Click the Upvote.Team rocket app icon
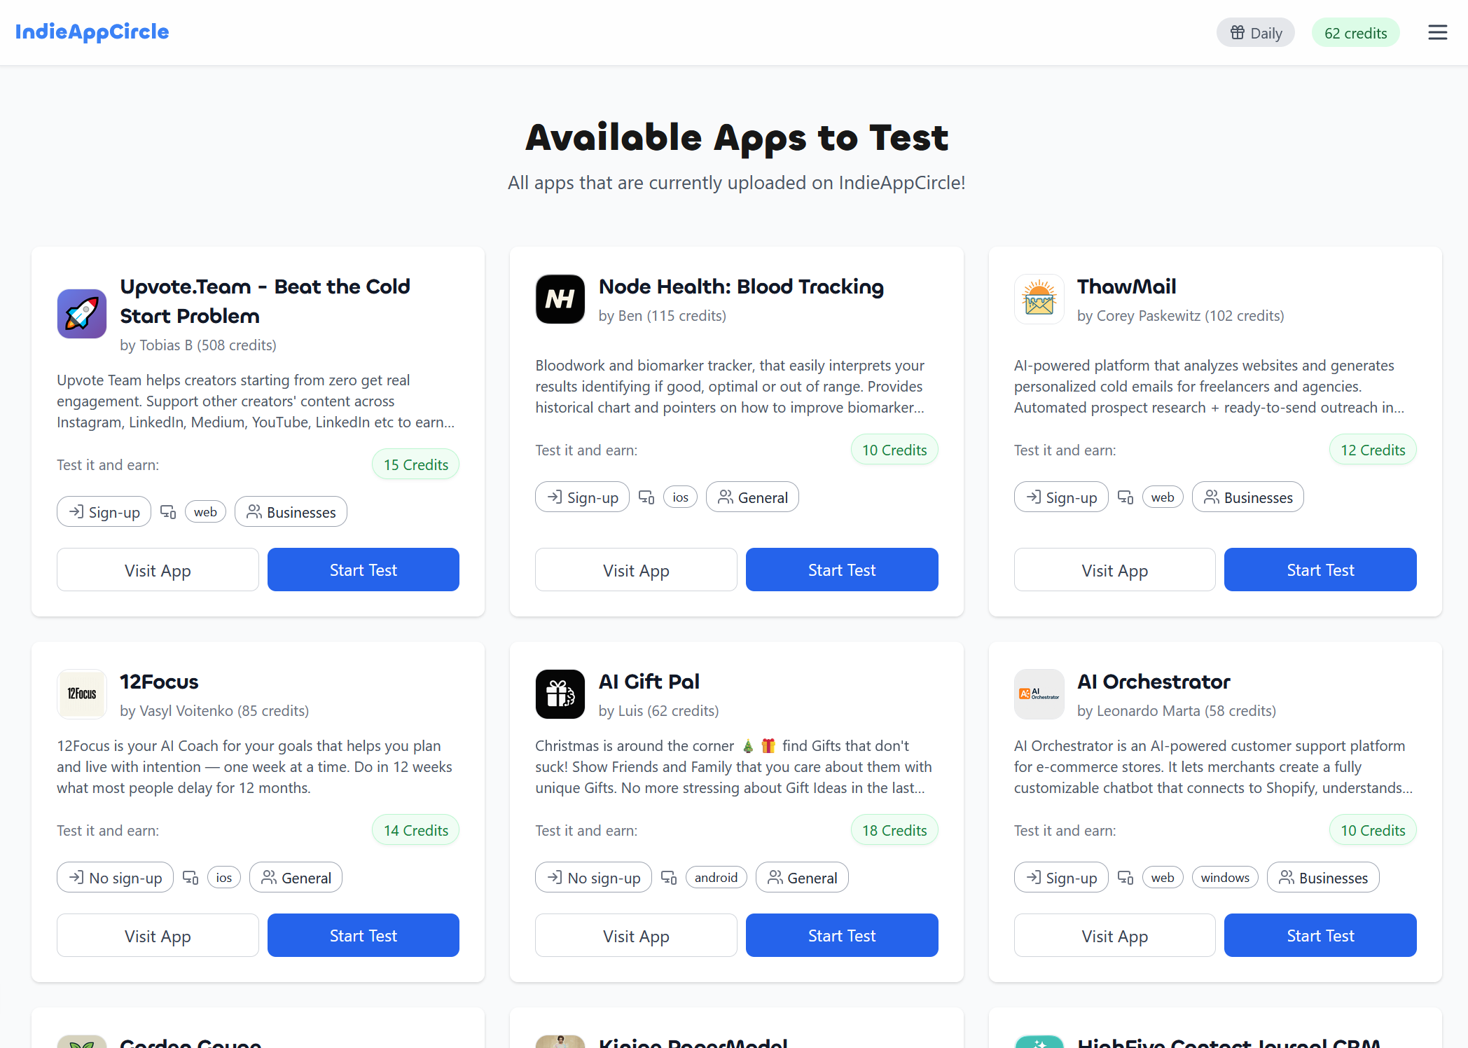 click(81, 314)
